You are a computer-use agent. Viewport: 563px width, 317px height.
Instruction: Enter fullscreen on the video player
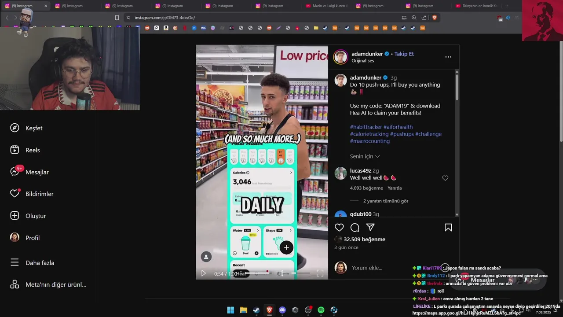(320, 273)
